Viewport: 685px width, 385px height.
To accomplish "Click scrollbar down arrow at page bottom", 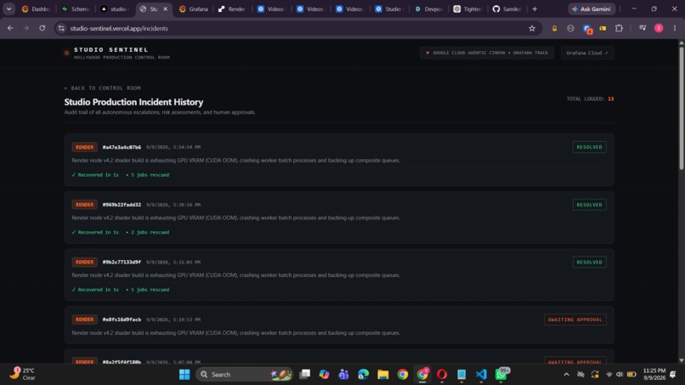I will tap(681, 360).
